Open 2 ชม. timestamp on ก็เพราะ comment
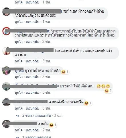126x138 pixels. 46,41
